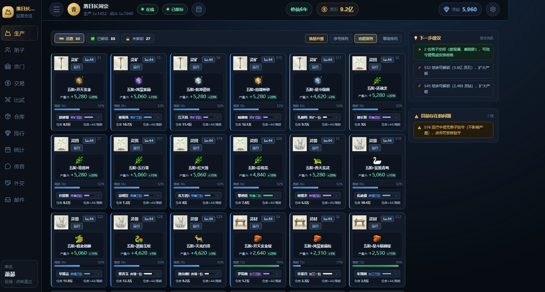
Task: Open the disciple dropdown on card S18
Action: point(378,195)
